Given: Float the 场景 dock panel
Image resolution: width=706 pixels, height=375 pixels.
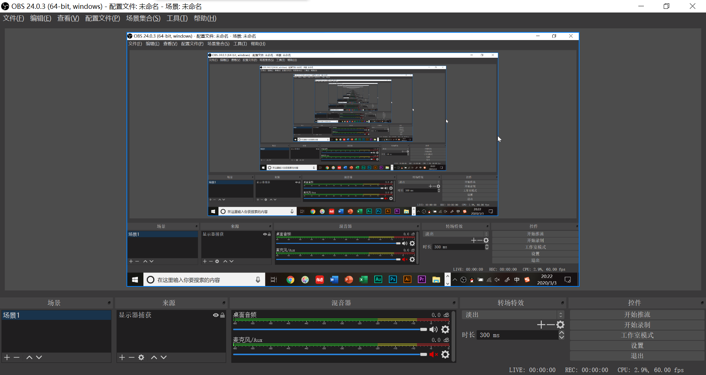Looking at the screenshot, I should coord(109,303).
